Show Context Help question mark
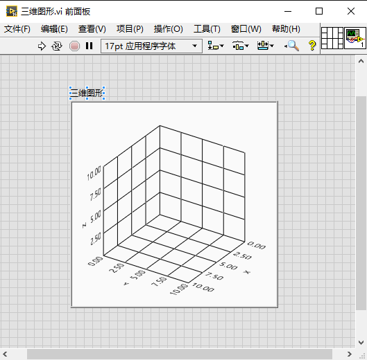This screenshot has height=360, width=367. click(312, 46)
